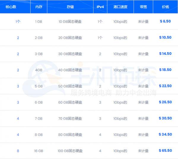Click the 10 GB固态硬盘 storage cell

click(x=70, y=22)
